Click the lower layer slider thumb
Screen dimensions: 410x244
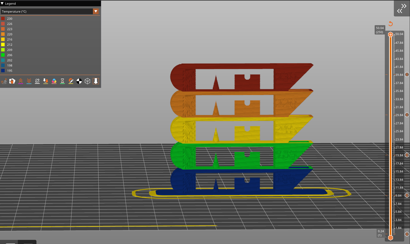[391, 237]
